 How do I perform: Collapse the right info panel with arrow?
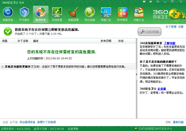[137, 75]
